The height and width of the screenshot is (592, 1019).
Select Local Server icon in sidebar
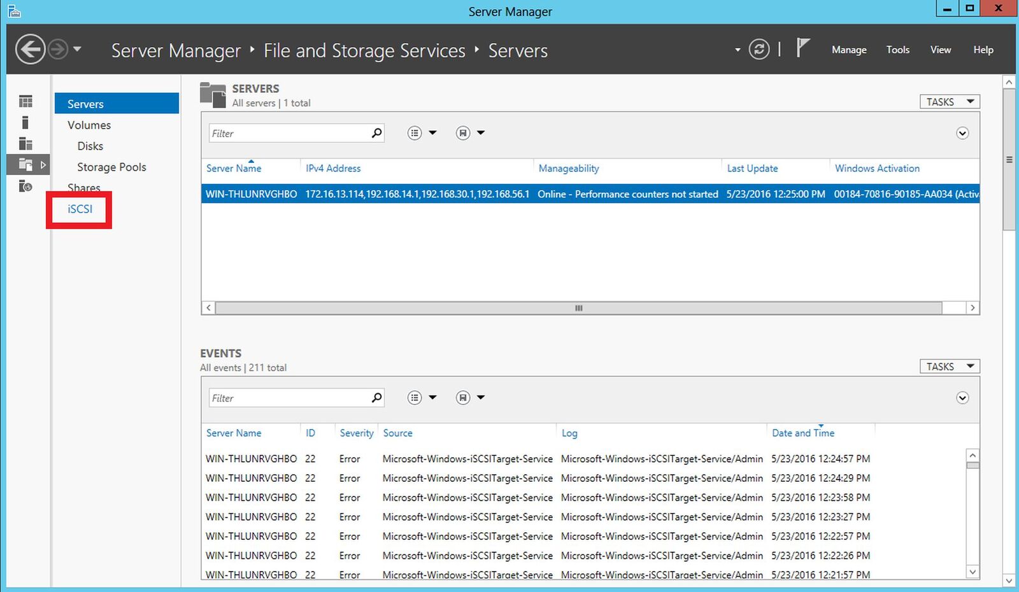pos(25,122)
